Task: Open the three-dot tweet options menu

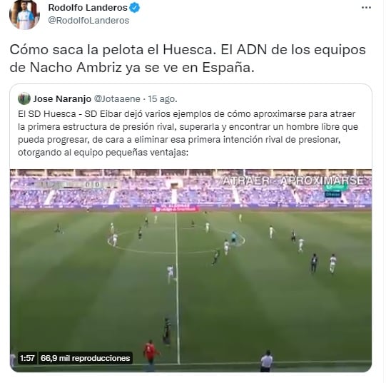Action: point(366,8)
